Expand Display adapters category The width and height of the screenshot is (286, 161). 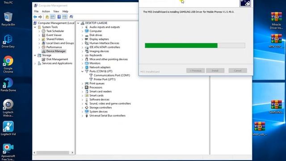coord(82,39)
